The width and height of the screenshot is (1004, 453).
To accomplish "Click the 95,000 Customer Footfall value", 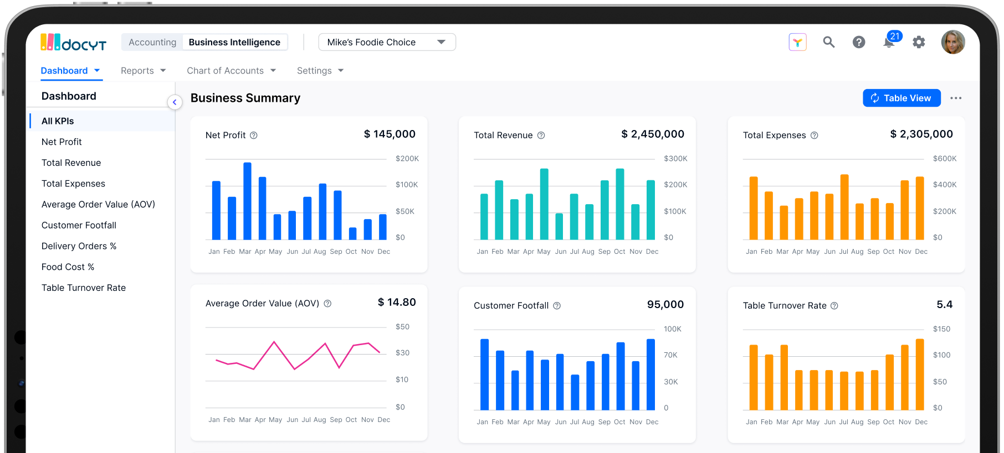I will pyautogui.click(x=665, y=305).
